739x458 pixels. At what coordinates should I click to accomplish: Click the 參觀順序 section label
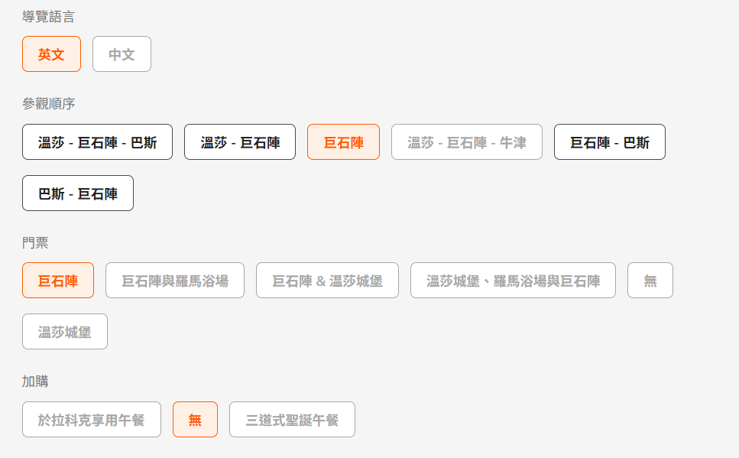click(x=49, y=103)
